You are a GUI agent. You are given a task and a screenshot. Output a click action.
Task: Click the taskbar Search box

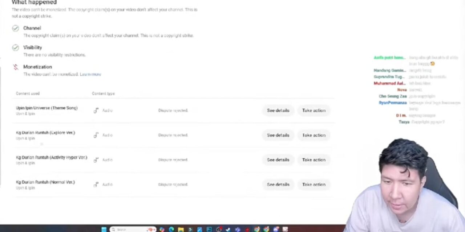tap(133, 229)
